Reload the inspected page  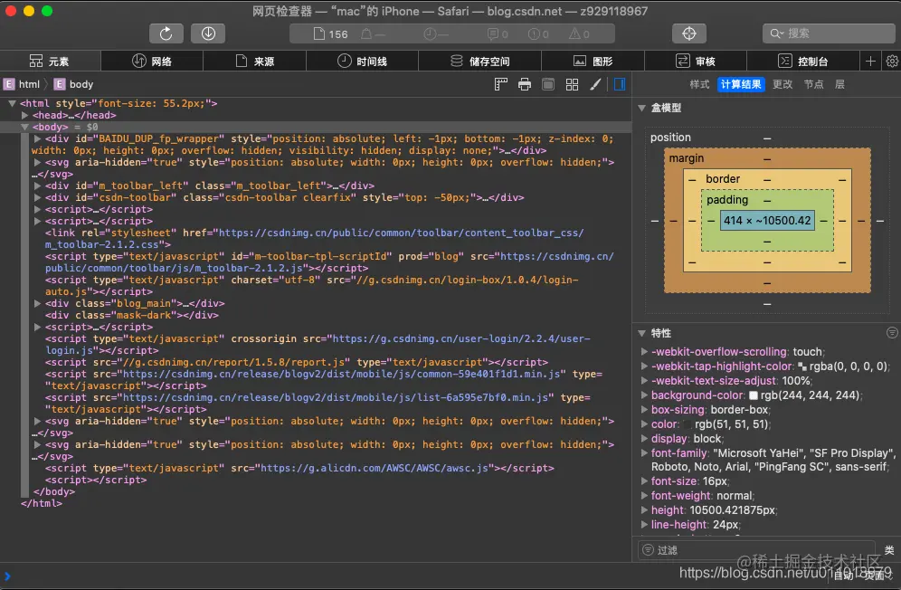[x=166, y=33]
